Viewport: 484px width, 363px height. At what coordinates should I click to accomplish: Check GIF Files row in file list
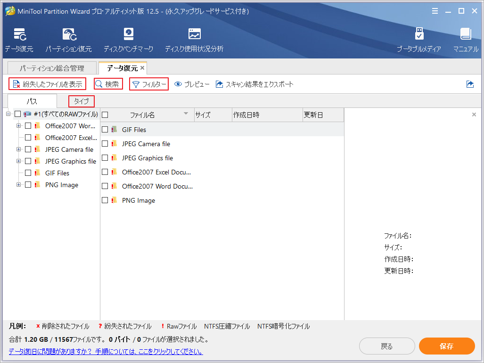click(x=105, y=129)
